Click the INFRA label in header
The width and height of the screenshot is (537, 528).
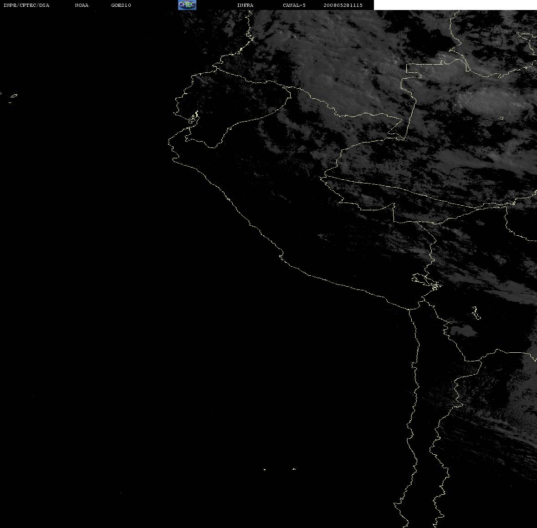(x=245, y=5)
